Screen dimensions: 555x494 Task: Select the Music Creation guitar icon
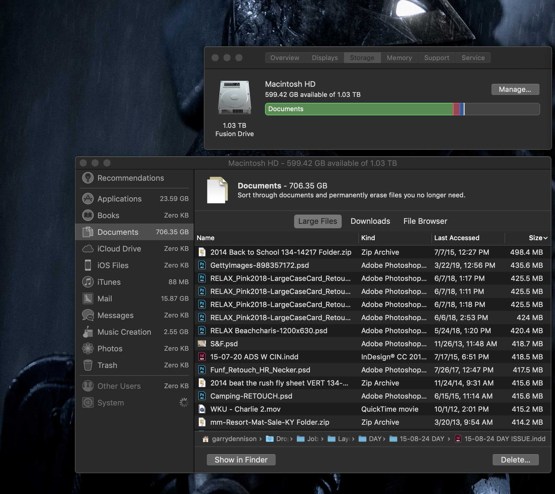[88, 332]
